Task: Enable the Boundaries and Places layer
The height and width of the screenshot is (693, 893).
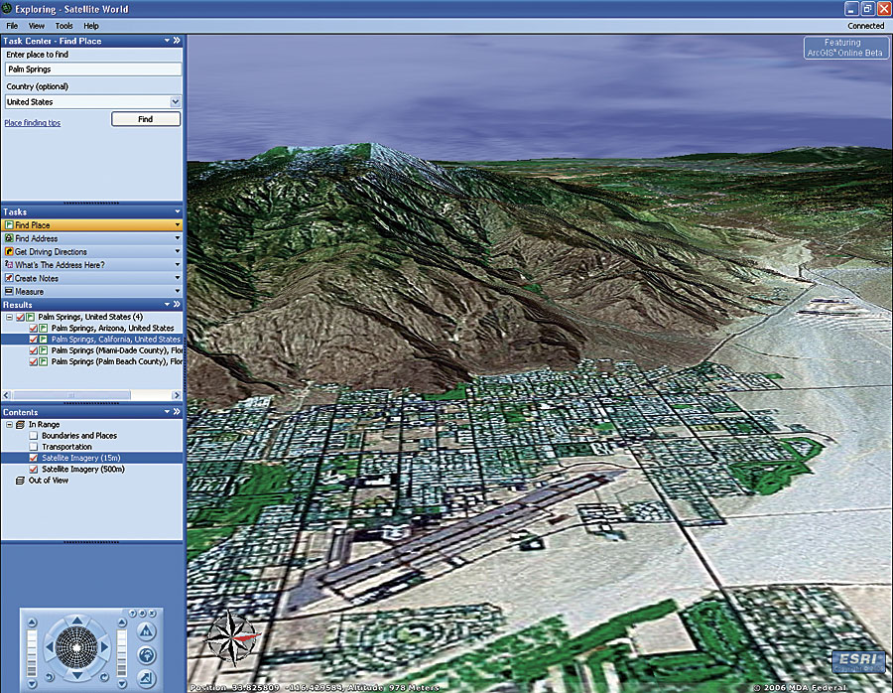Action: [33, 436]
